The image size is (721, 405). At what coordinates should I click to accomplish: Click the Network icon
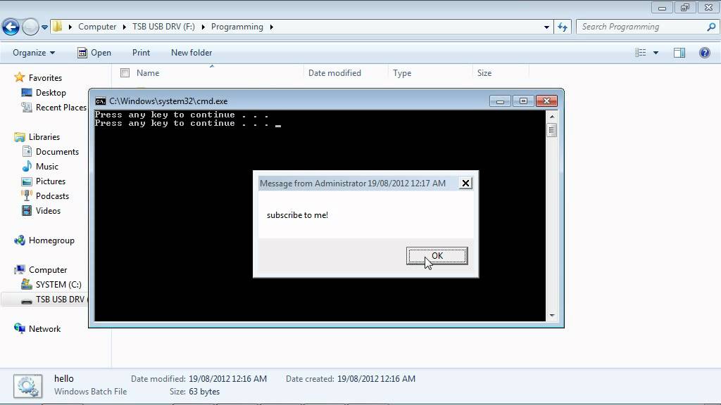coord(19,328)
